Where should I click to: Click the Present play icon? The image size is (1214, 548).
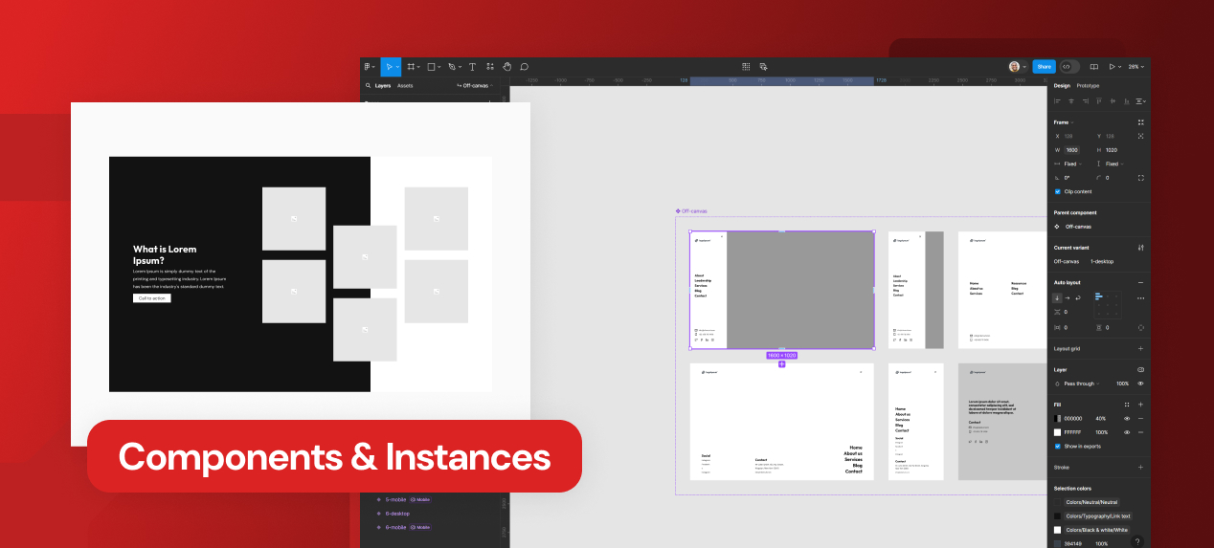click(1112, 67)
